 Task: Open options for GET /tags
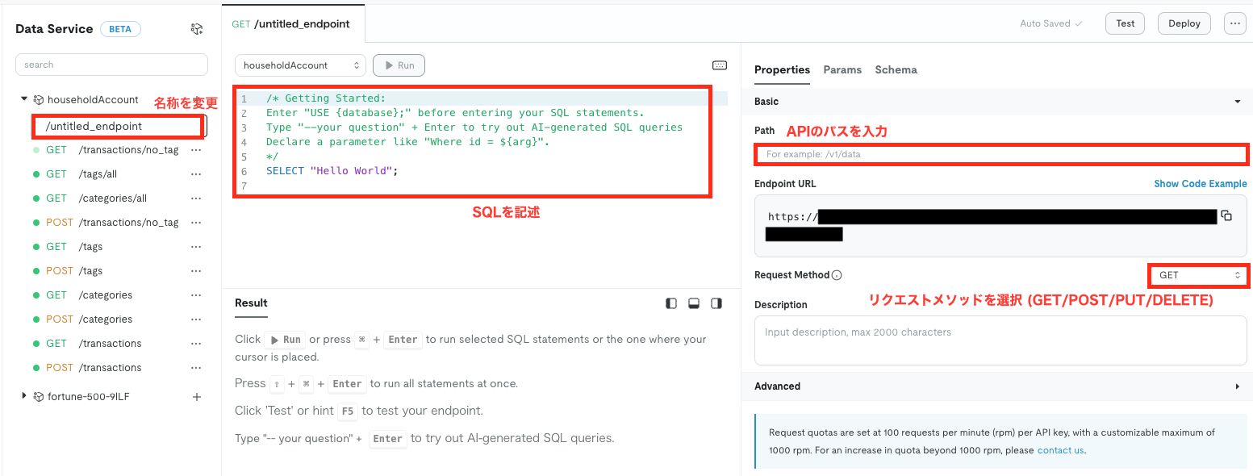196,247
